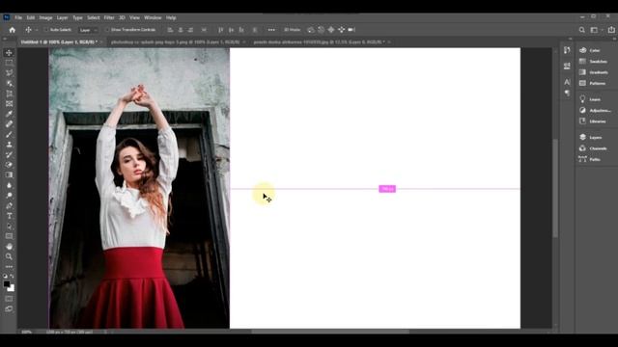Screen dimensions: 618x347
Task: Open the Window menu
Action: pyautogui.click(x=153, y=17)
